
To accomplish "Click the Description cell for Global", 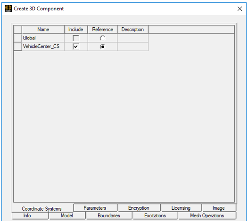I will pos(132,38).
